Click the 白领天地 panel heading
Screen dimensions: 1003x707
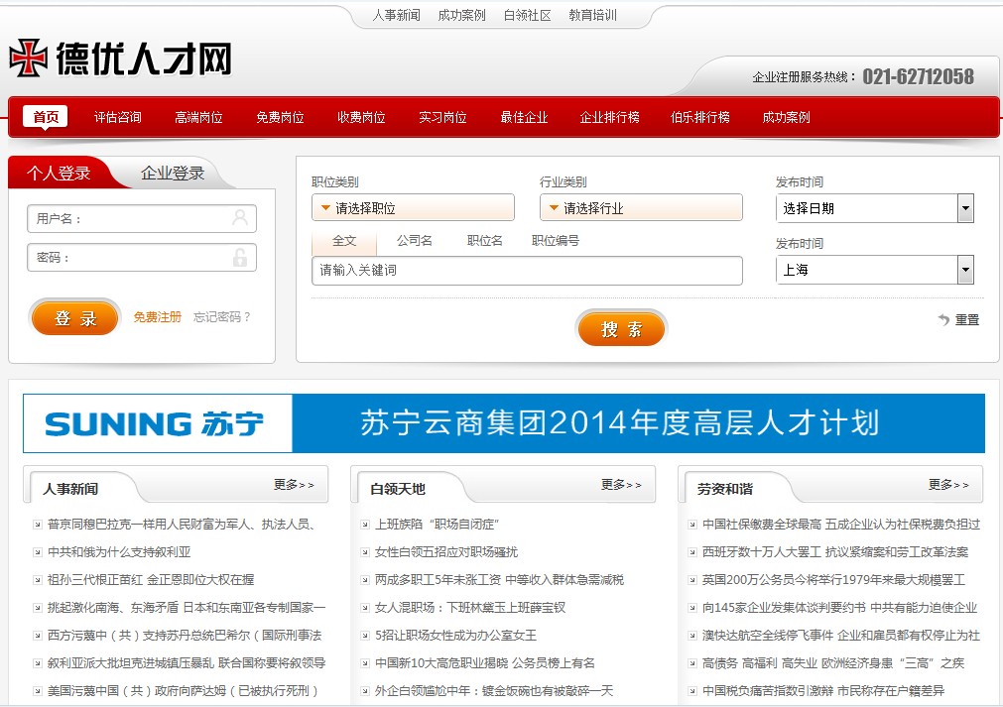(398, 489)
